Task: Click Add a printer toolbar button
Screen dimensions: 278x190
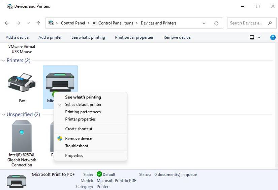Action: [x=50, y=37]
